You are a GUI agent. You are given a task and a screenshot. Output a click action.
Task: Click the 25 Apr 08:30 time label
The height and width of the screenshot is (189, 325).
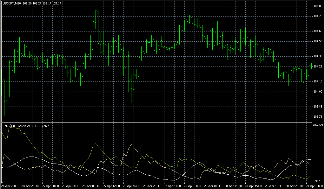(x=91, y=186)
